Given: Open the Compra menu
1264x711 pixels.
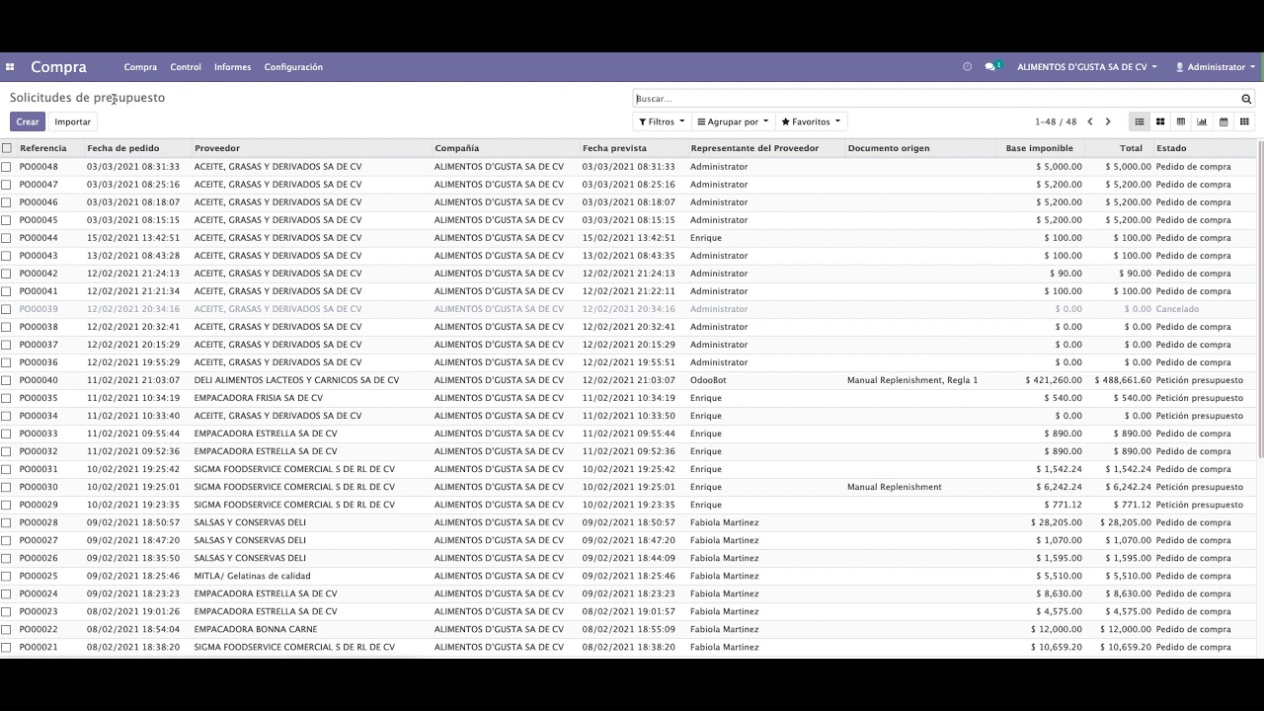Looking at the screenshot, I should [140, 67].
